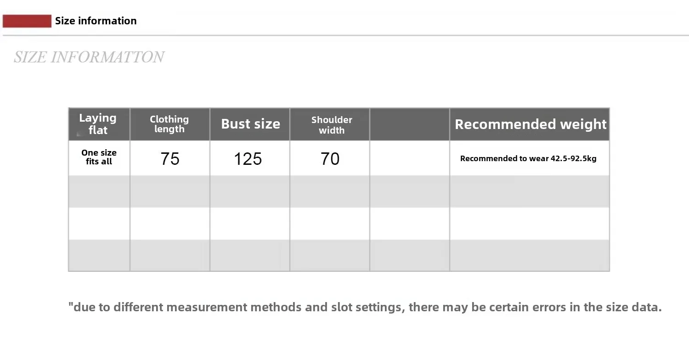Click the first gray empty row under 75

pos(170,191)
